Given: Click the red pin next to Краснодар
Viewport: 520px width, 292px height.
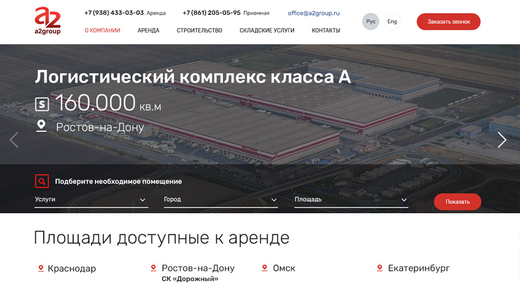Looking at the screenshot, I should [41, 268].
